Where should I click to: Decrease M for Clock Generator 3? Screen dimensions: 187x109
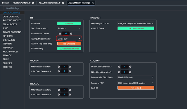click(119, 67)
